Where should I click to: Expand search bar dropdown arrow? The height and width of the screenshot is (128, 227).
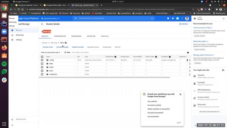[x=152, y=18]
